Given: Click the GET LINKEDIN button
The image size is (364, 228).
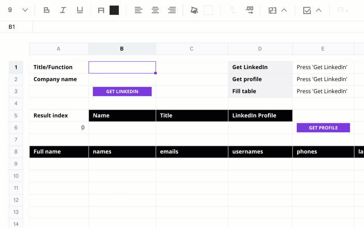Looking at the screenshot, I should (122, 92).
